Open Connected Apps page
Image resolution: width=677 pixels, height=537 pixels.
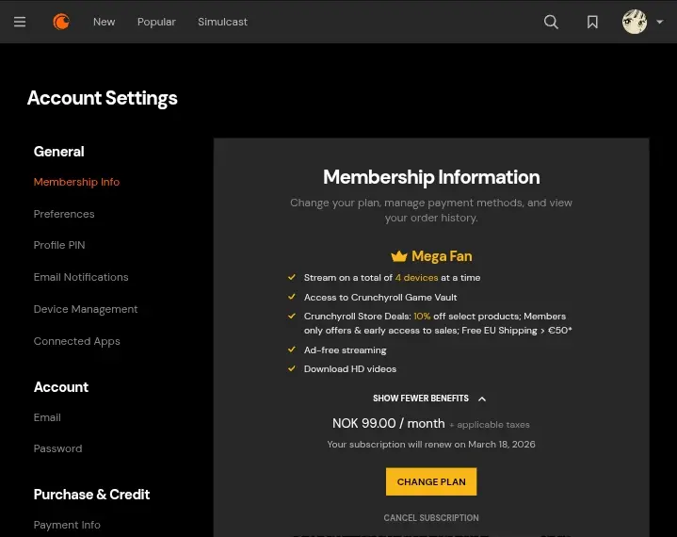pos(77,341)
